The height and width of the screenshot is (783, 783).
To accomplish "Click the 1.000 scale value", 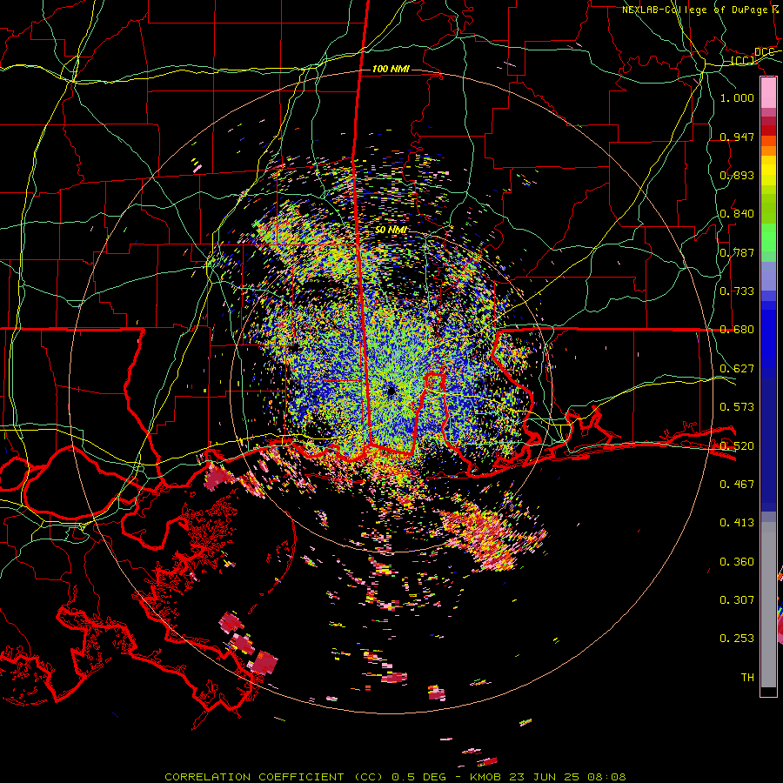I will (x=737, y=97).
